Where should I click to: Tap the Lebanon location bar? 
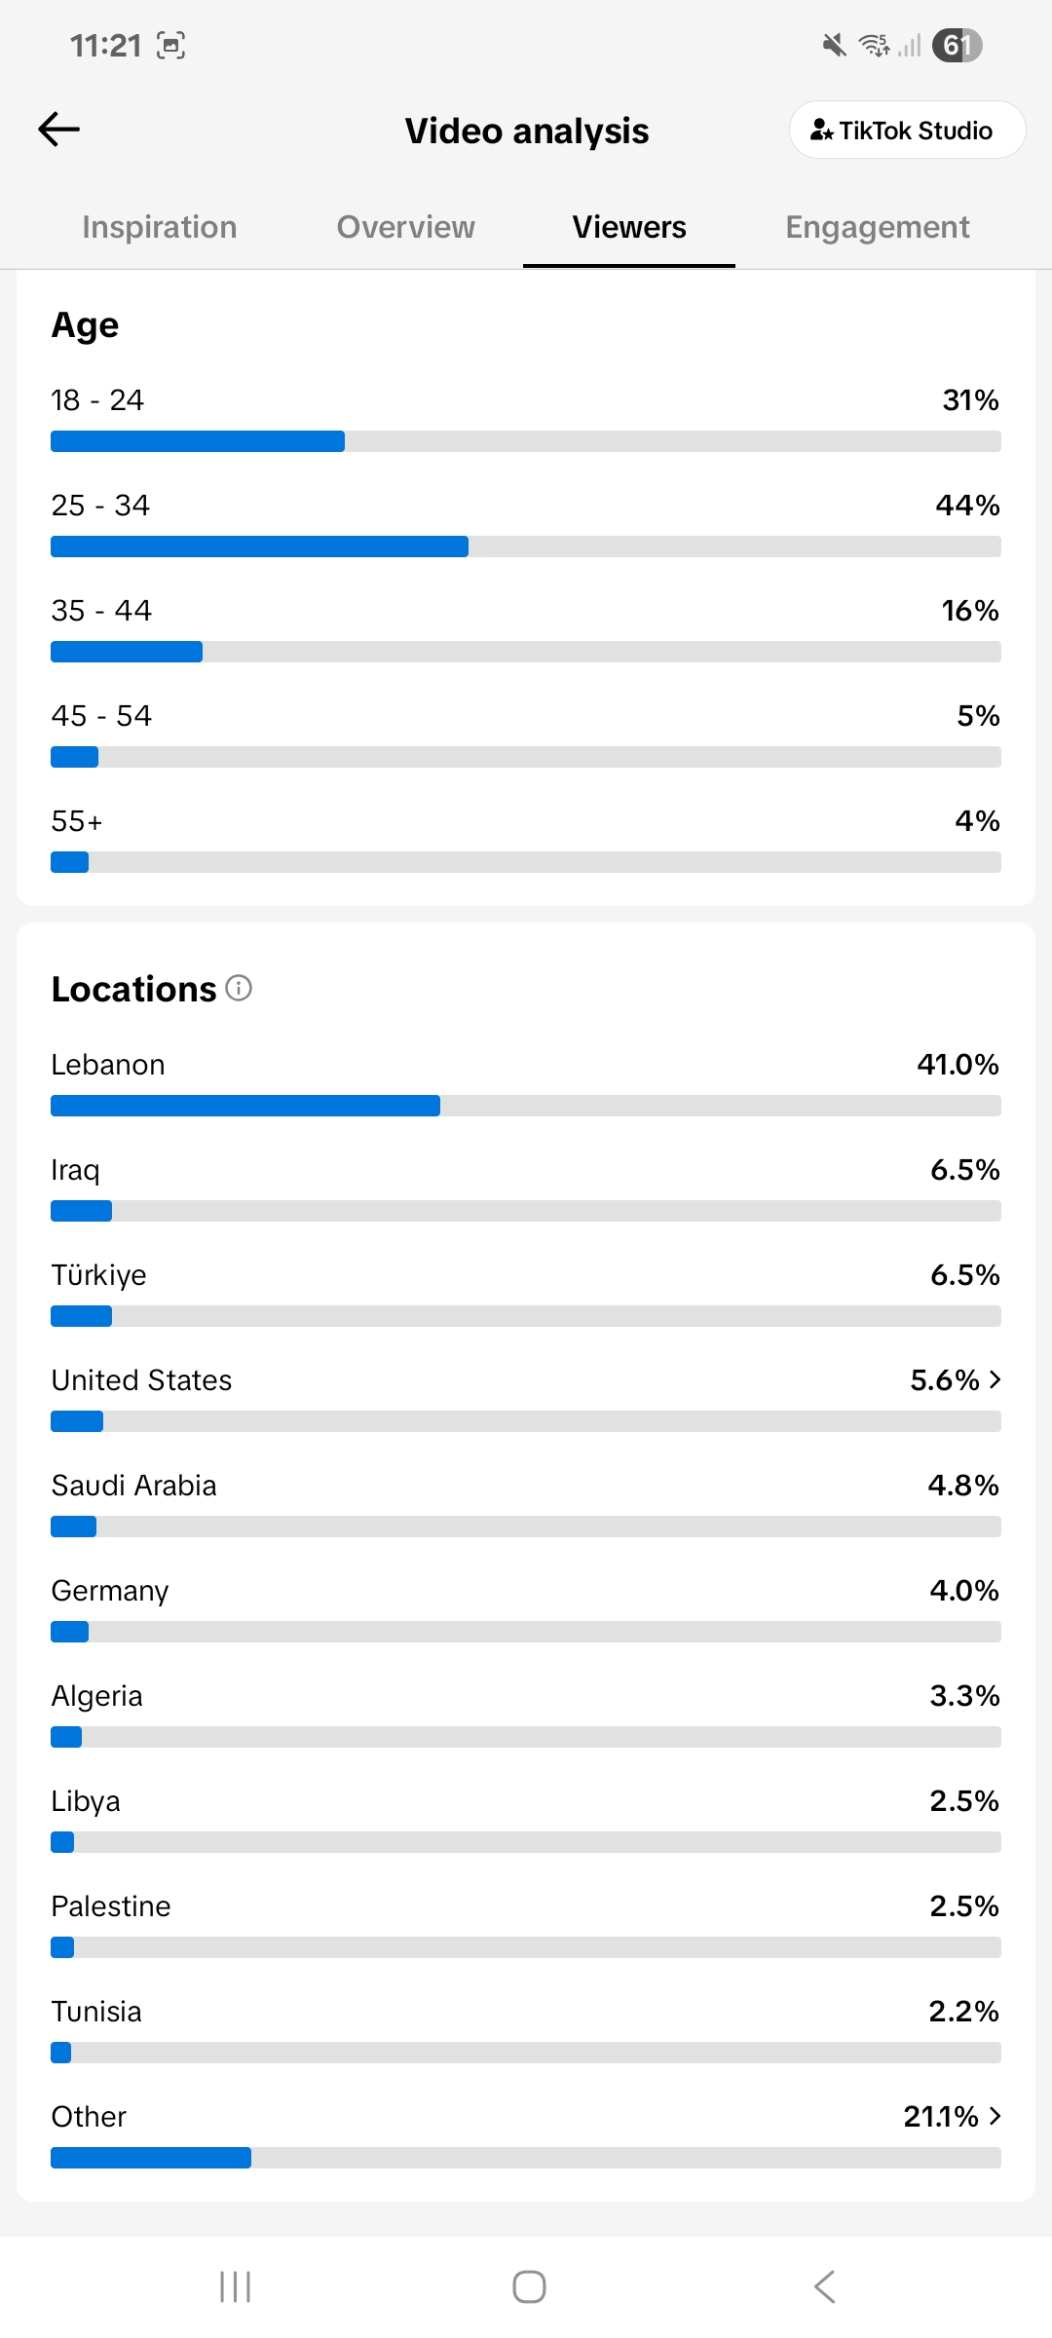coord(526,1106)
